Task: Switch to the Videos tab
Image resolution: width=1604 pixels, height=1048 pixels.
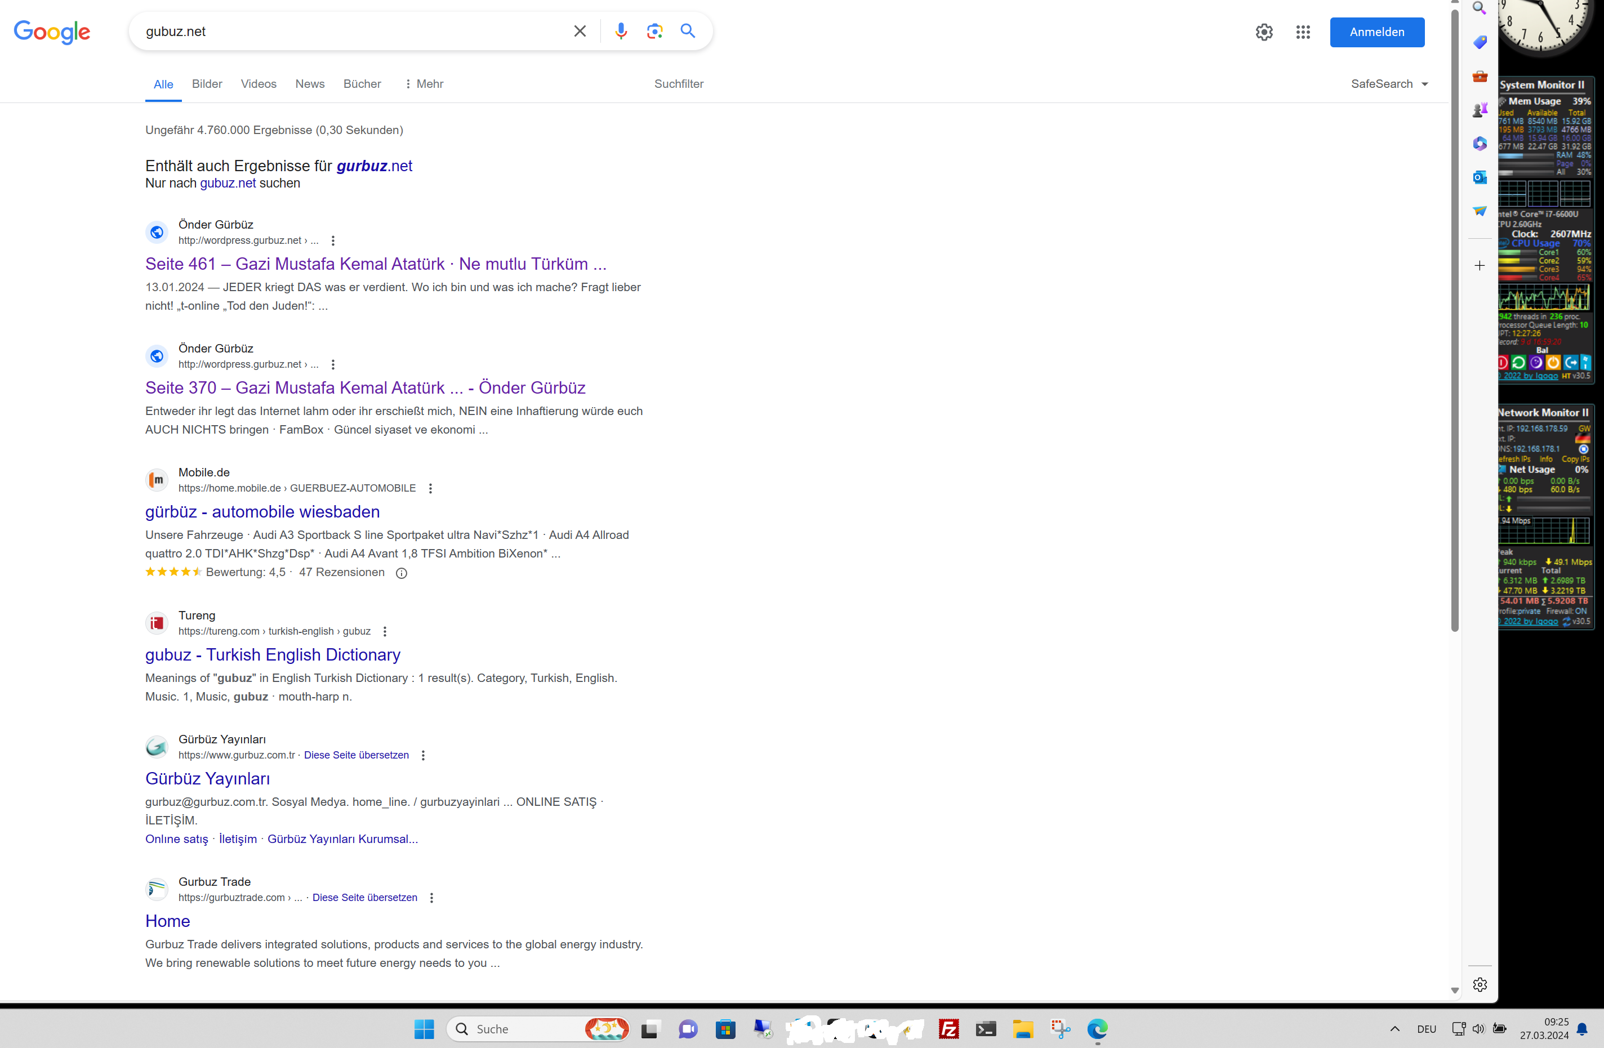Action: pyautogui.click(x=259, y=83)
